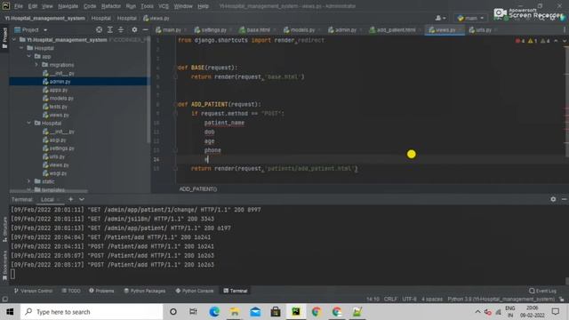Open the Terminal panel settings gear

tap(553, 199)
